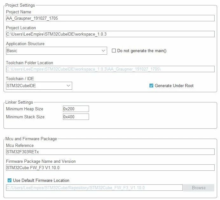
Task: Click the firmware repository path field
Action: pos(94,188)
